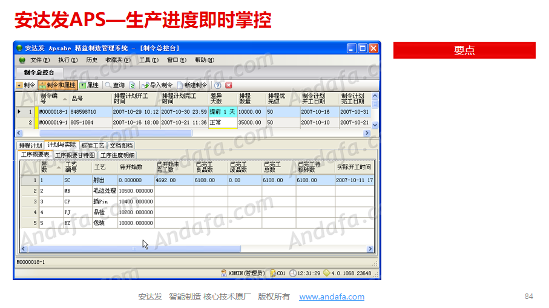Switch to 排程计划 tab
Viewport: 549px width, 308px height.
[30, 145]
